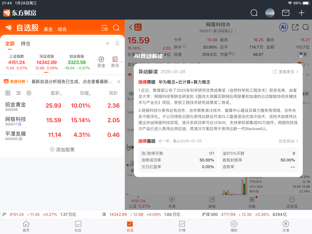Add a new group with plus icon

tap(108, 43)
